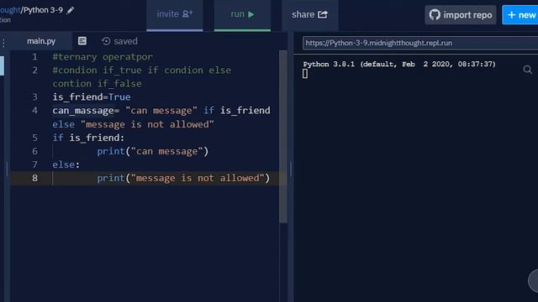Click 'can_massage=' variable on line 4
Image resolution: width=538 pixels, height=302 pixels.
click(x=86, y=111)
